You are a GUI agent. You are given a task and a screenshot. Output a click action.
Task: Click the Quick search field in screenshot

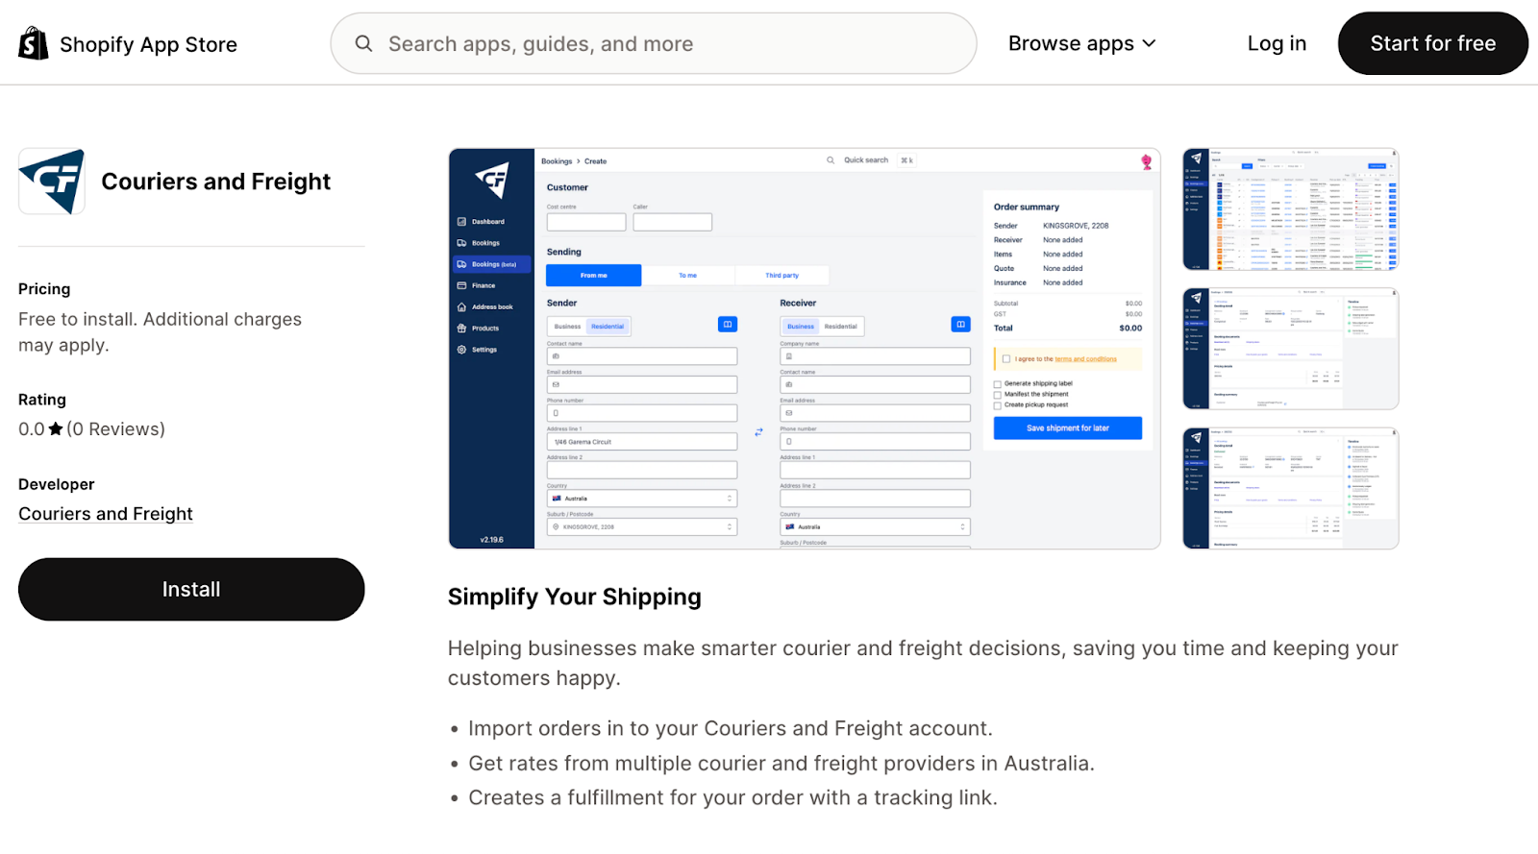(870, 160)
